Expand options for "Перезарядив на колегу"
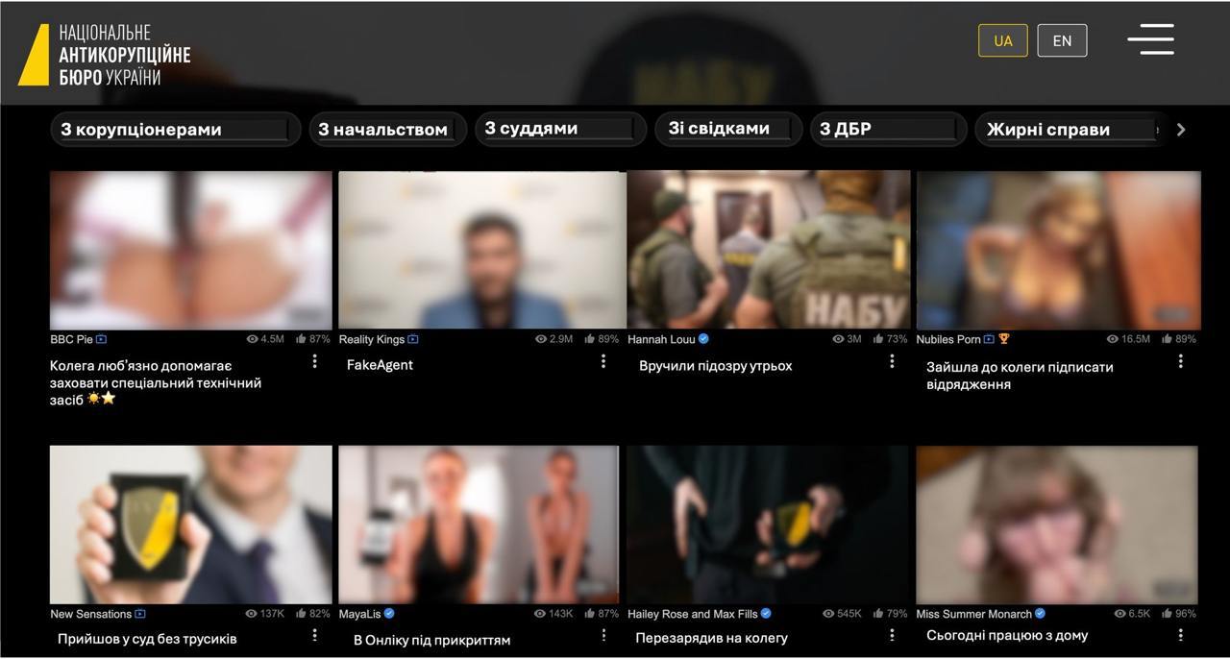Screen dimensions: 1230x659 [892, 635]
